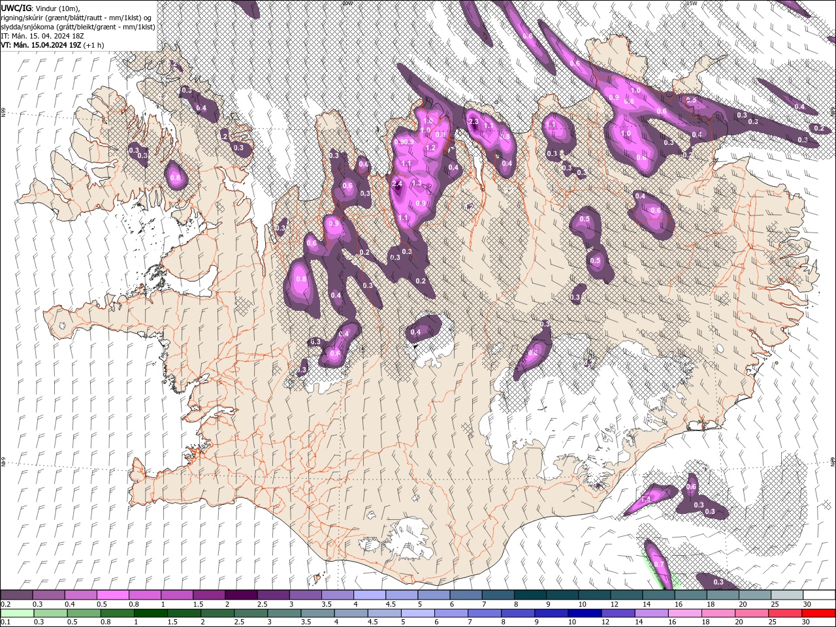Pick the light periwinkle 4 snow legend swatch
Image resolution: width=836 pixels, height=627 pixels.
pos(369,595)
